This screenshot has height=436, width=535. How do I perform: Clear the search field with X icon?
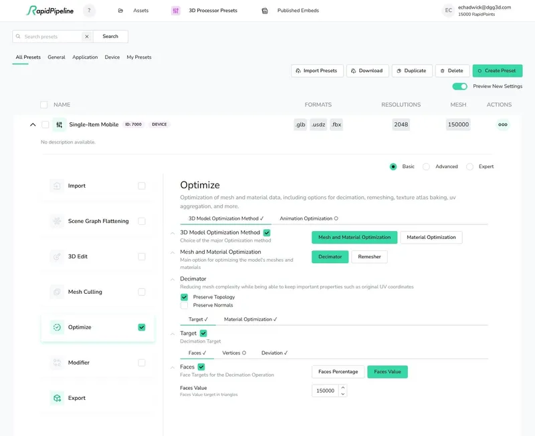86,37
